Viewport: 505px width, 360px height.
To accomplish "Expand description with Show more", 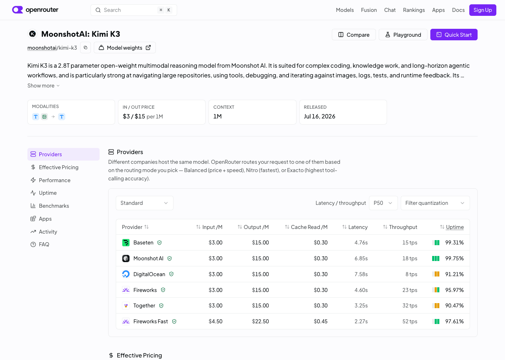I will [44, 86].
